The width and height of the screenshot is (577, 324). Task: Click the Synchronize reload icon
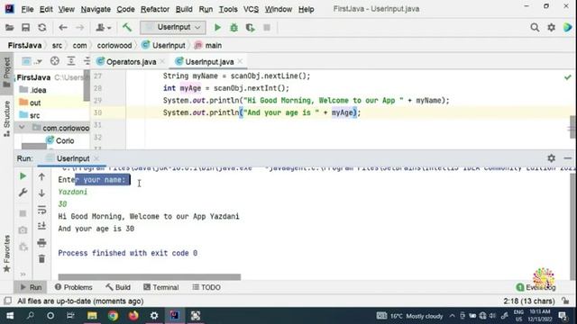click(42, 28)
